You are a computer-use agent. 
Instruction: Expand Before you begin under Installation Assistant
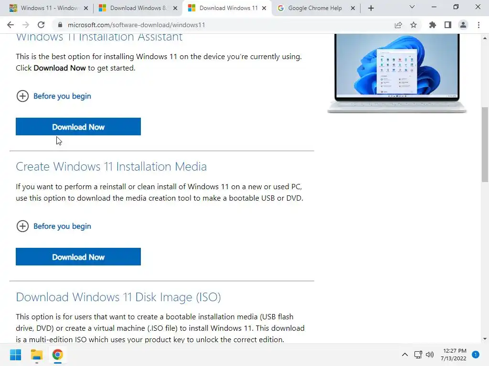click(x=53, y=96)
